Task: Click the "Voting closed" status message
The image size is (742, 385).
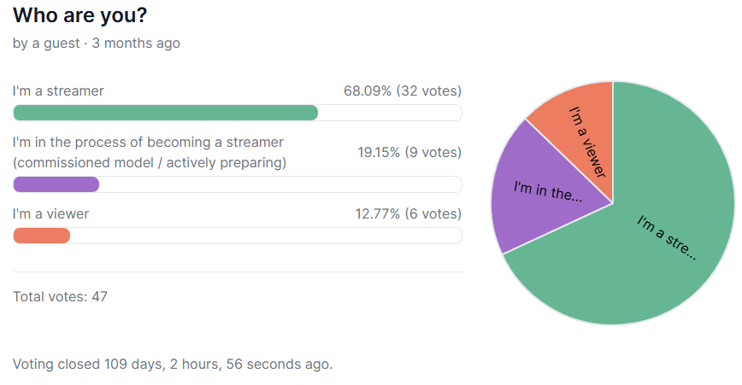Action: click(x=172, y=364)
